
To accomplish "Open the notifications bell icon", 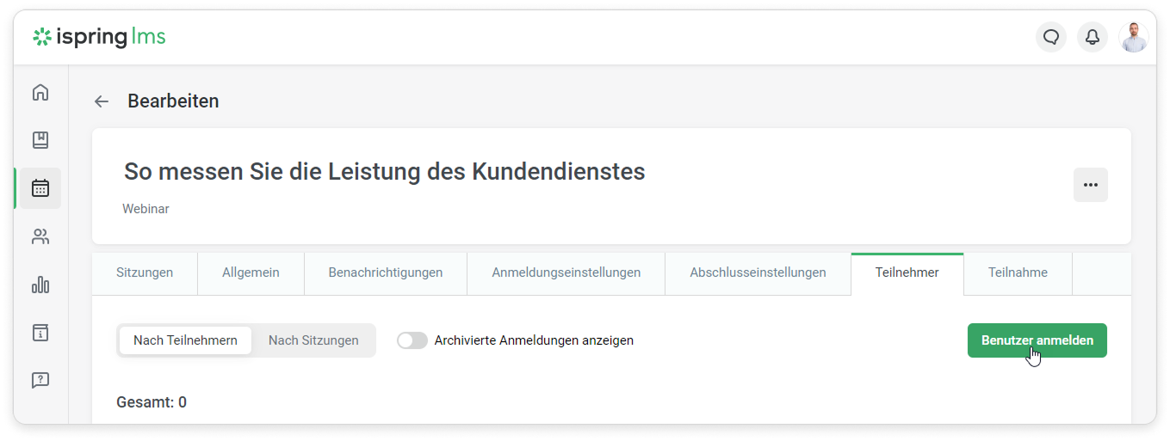I will [x=1092, y=37].
